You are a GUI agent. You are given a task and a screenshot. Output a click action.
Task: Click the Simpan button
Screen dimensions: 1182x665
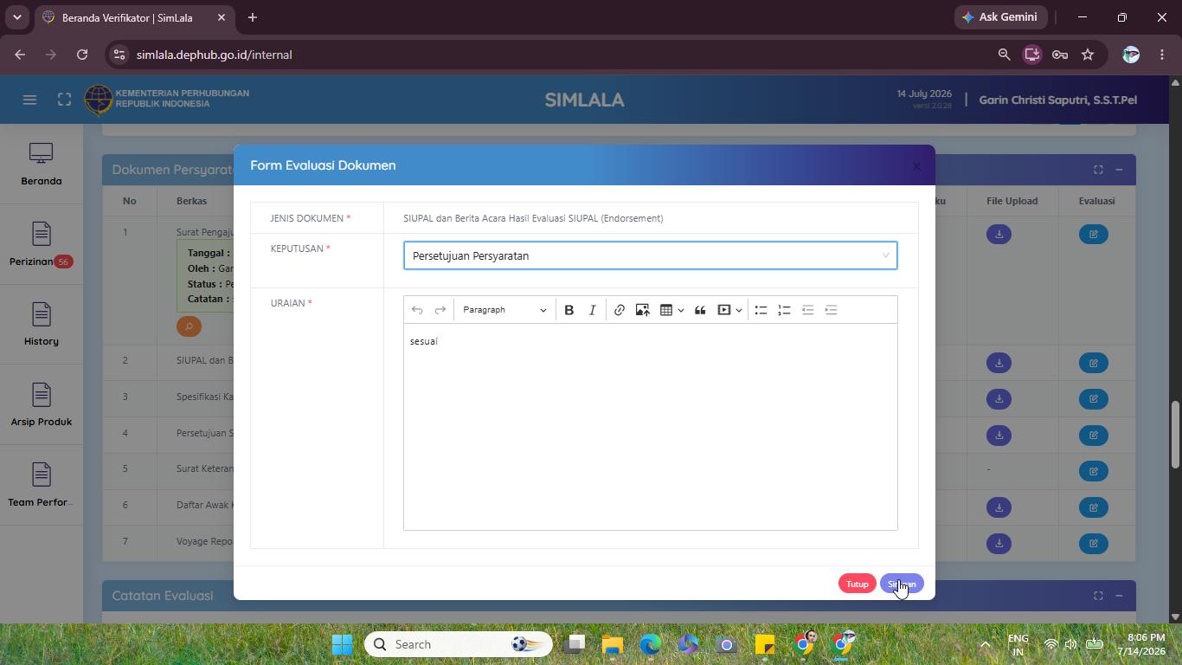[902, 584]
